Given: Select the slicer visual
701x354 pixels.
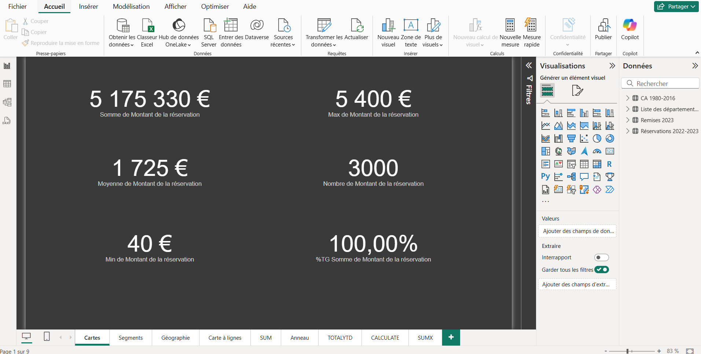Looking at the screenshot, I should coord(571,164).
